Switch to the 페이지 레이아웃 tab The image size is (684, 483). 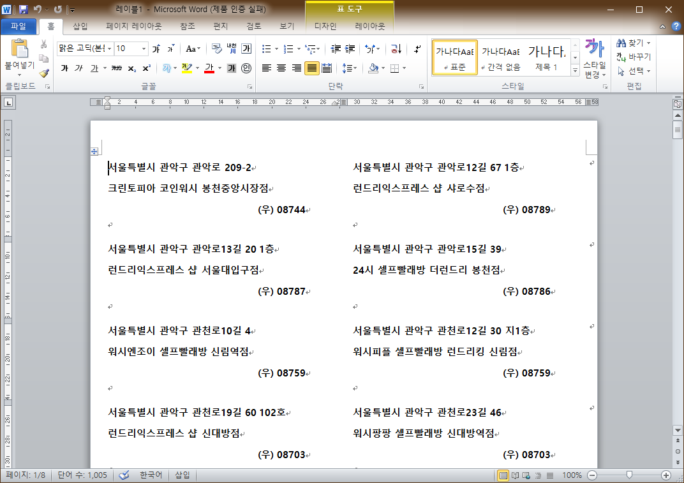(134, 26)
